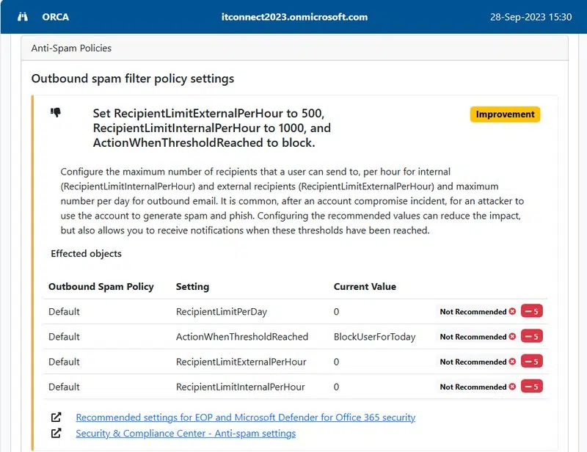Click the -5 badge for RecipientLimitExternalPerHour

pyautogui.click(x=531, y=362)
